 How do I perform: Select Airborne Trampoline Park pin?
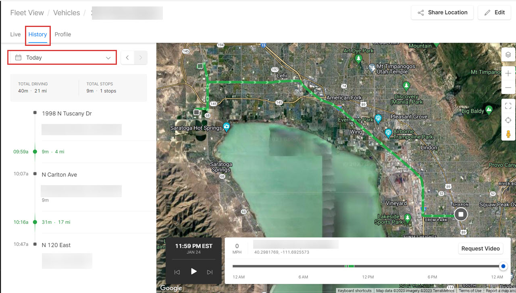[x=388, y=132]
